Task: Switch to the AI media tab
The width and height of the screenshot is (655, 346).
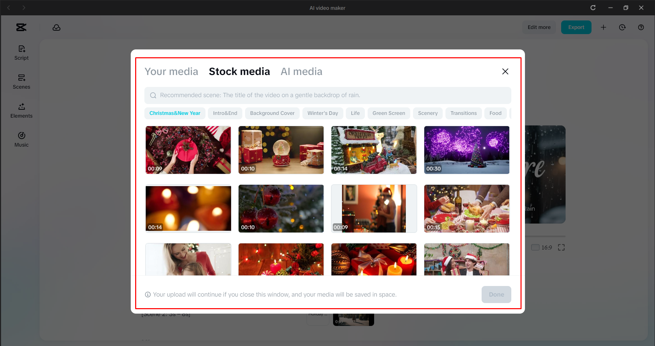Action: [301, 72]
